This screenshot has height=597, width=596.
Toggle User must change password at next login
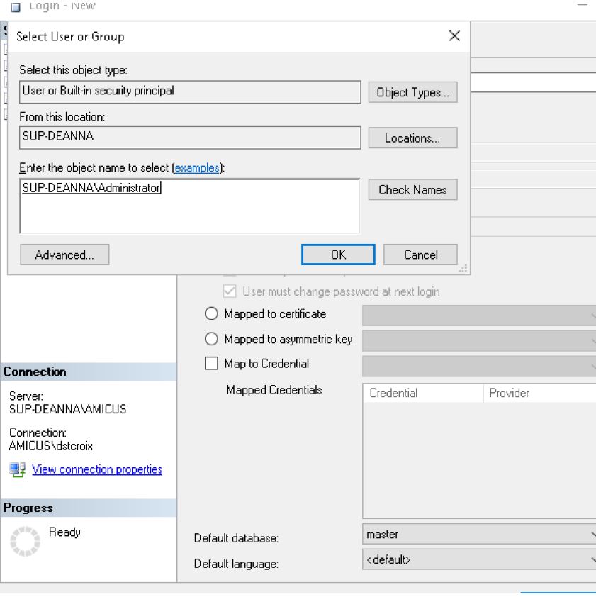pyautogui.click(x=230, y=291)
